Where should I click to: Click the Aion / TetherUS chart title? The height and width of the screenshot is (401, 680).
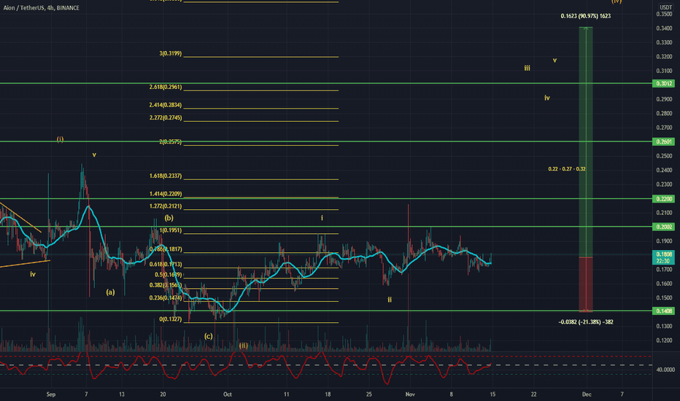[x=41, y=8]
